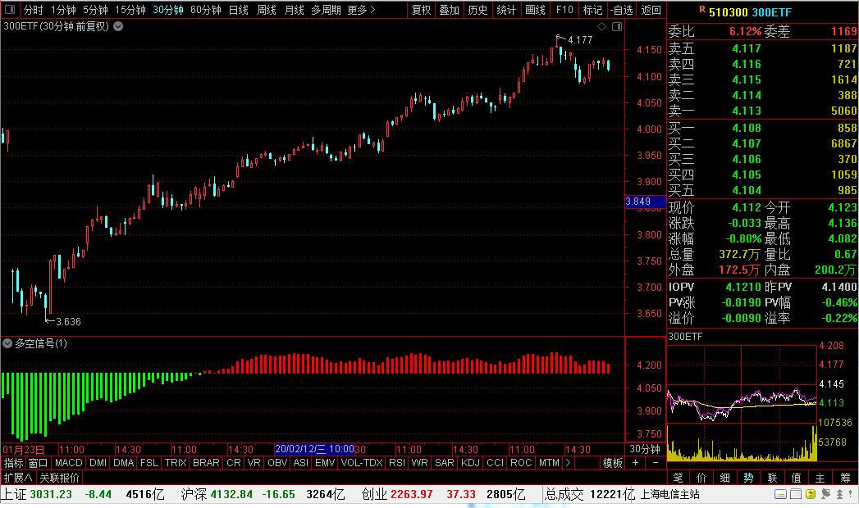Click the 指标 indicator label tab
Viewport: 859px width, 508px height.
(14, 463)
